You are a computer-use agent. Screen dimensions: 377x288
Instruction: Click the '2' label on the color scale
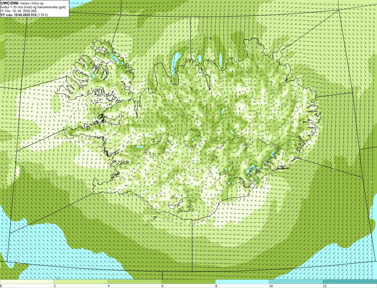tap(54, 286)
